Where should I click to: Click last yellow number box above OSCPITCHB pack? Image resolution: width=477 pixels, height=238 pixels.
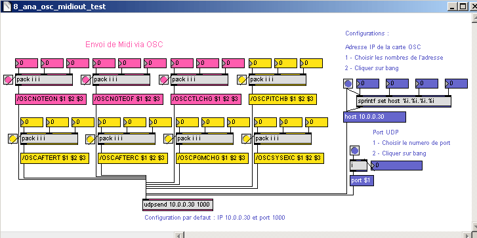pyautogui.click(x=311, y=63)
